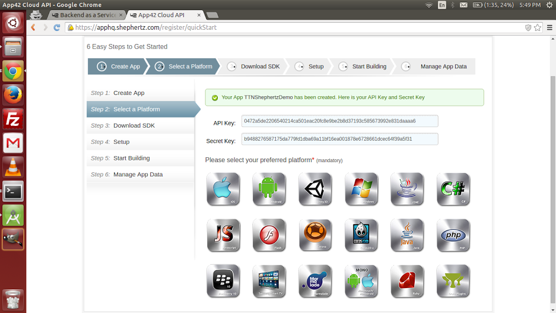Screen dimensions: 556x313
Task: Choose the BlackBerry 10 platform icon
Action: tap(223, 281)
